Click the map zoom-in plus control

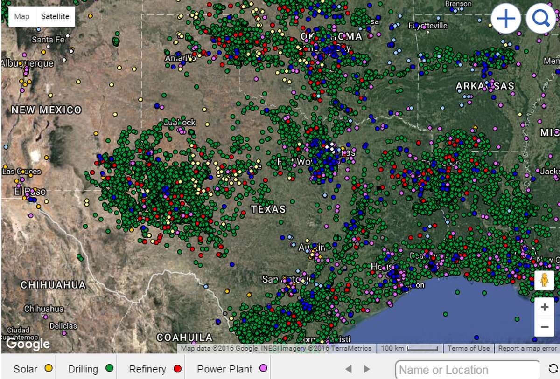click(546, 307)
